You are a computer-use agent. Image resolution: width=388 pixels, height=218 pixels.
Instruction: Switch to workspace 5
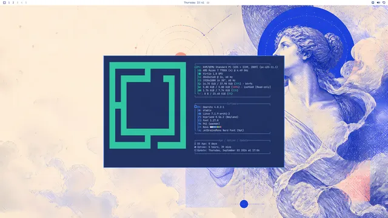coord(25,2)
